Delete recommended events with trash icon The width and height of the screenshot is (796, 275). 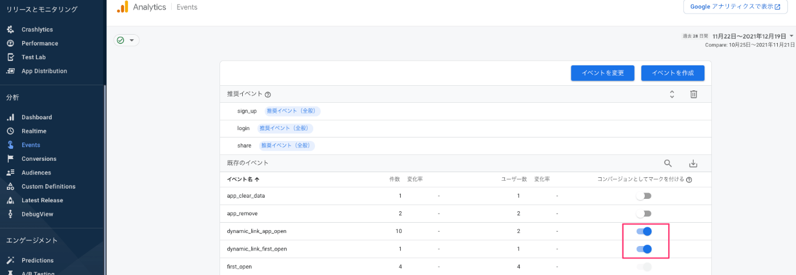pyautogui.click(x=694, y=94)
